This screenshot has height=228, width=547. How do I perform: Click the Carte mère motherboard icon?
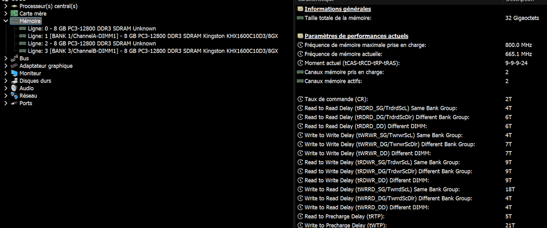(x=14, y=13)
